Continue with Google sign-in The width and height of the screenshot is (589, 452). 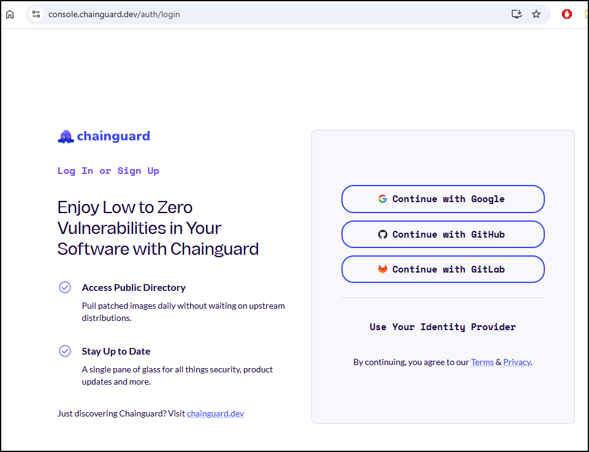tap(443, 199)
